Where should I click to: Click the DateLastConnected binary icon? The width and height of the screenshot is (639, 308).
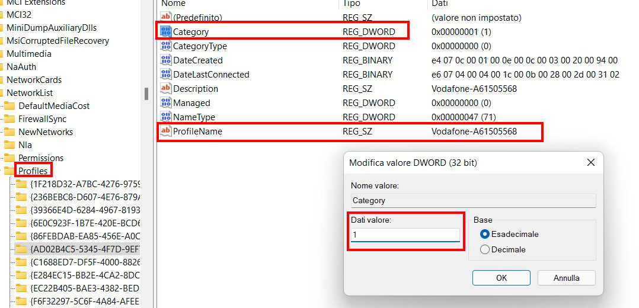[166, 75]
